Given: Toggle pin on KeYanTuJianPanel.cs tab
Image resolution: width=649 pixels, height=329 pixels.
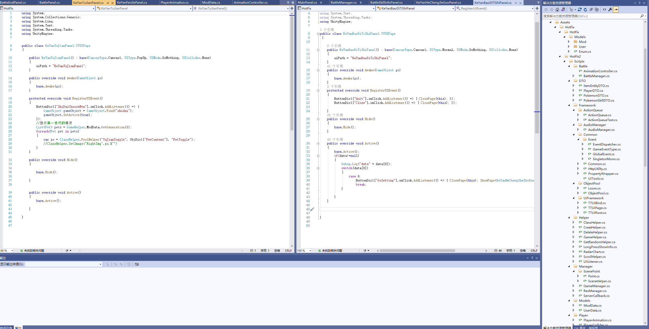Looking at the screenshot, I should click(x=108, y=3).
